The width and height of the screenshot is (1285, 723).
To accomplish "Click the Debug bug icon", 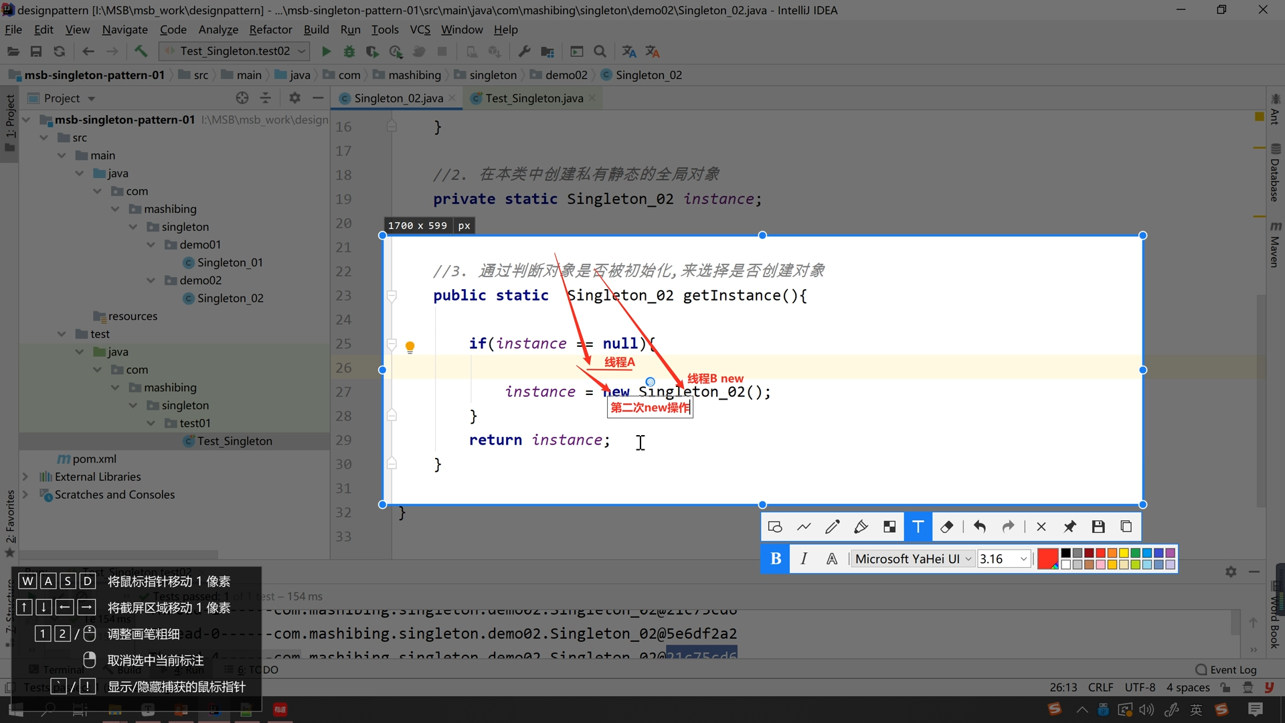I will click(349, 52).
